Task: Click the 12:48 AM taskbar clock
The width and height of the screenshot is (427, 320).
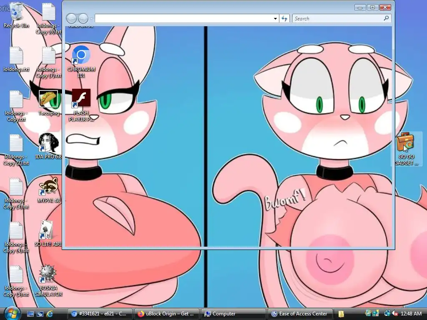Action: point(411,314)
